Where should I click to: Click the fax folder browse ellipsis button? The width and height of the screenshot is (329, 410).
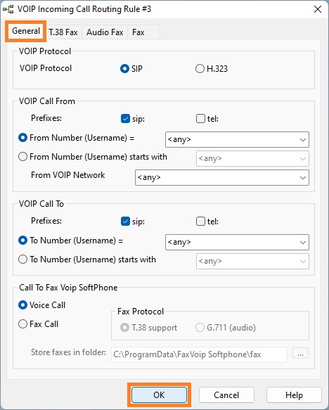[300, 354]
